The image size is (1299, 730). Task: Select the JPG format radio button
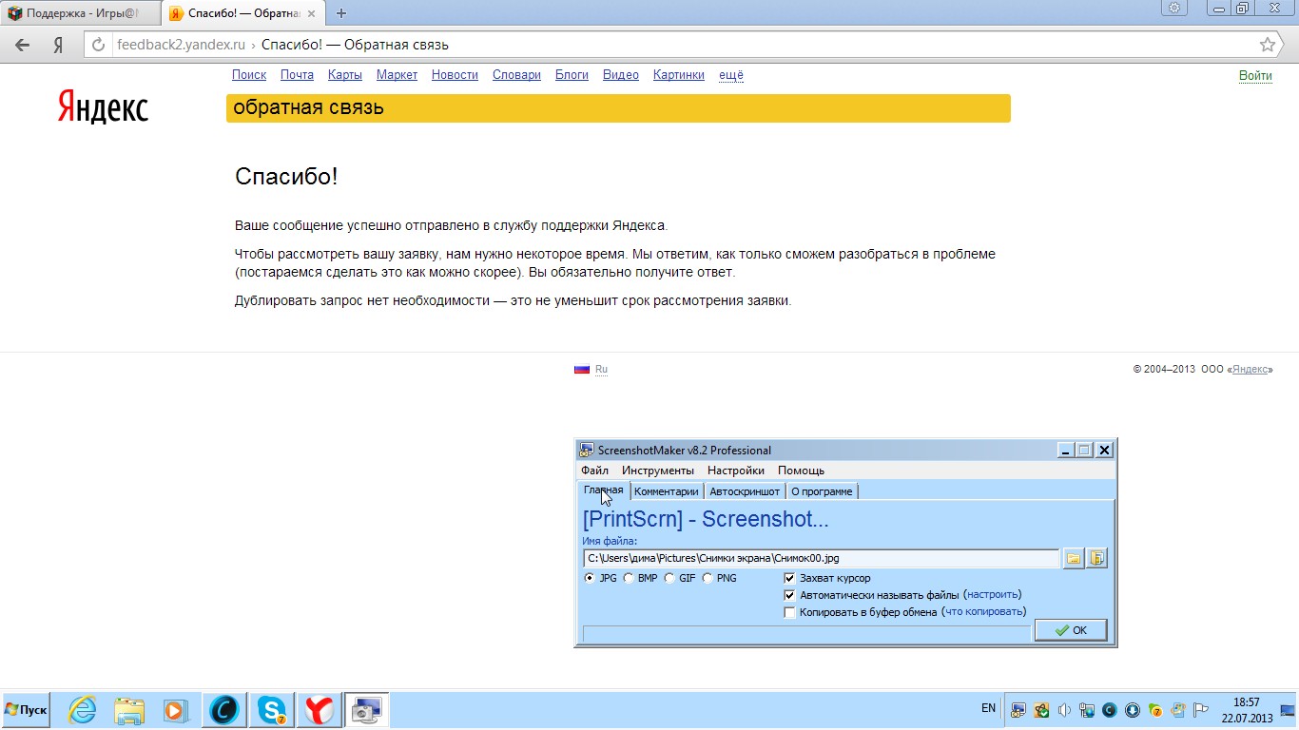[x=590, y=578]
